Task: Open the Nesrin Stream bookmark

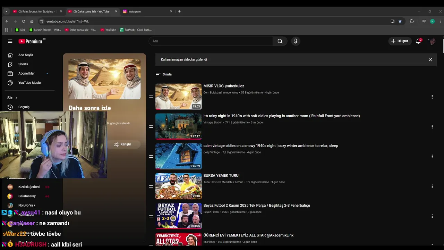Action: click(45, 30)
